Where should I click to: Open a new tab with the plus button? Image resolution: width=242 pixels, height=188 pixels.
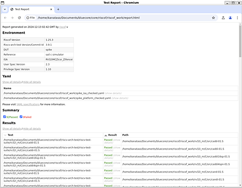coord(58,9)
